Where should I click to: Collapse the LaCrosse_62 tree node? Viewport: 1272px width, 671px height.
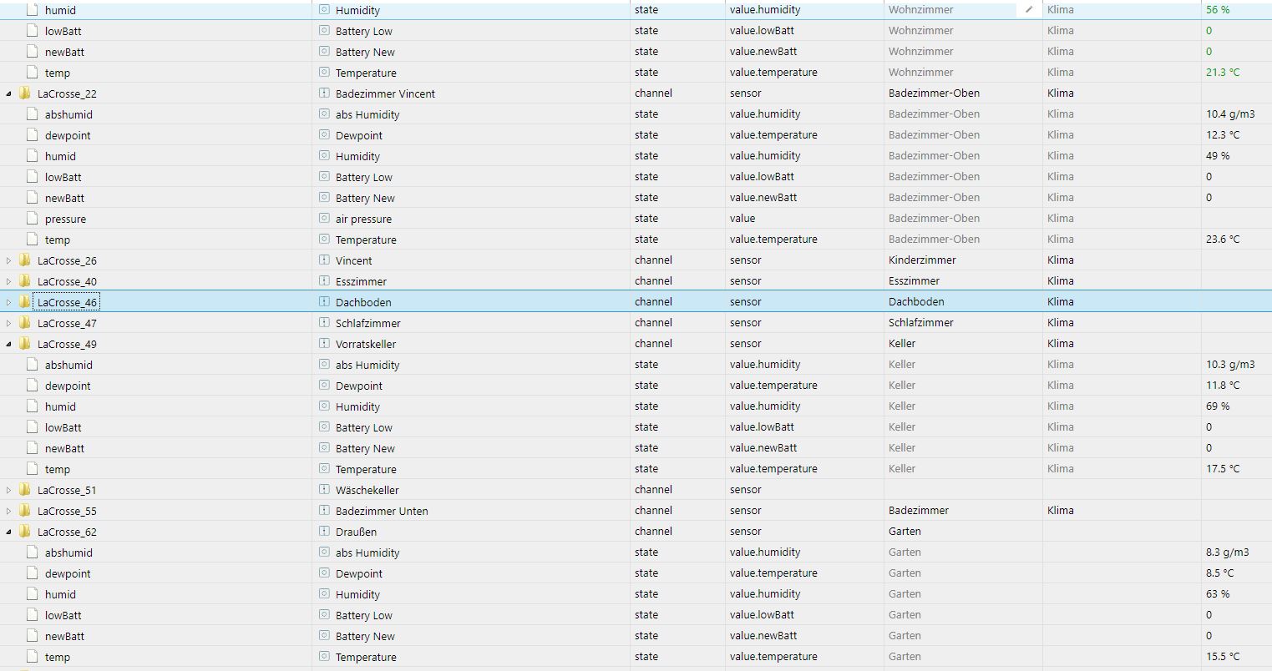pyautogui.click(x=8, y=532)
